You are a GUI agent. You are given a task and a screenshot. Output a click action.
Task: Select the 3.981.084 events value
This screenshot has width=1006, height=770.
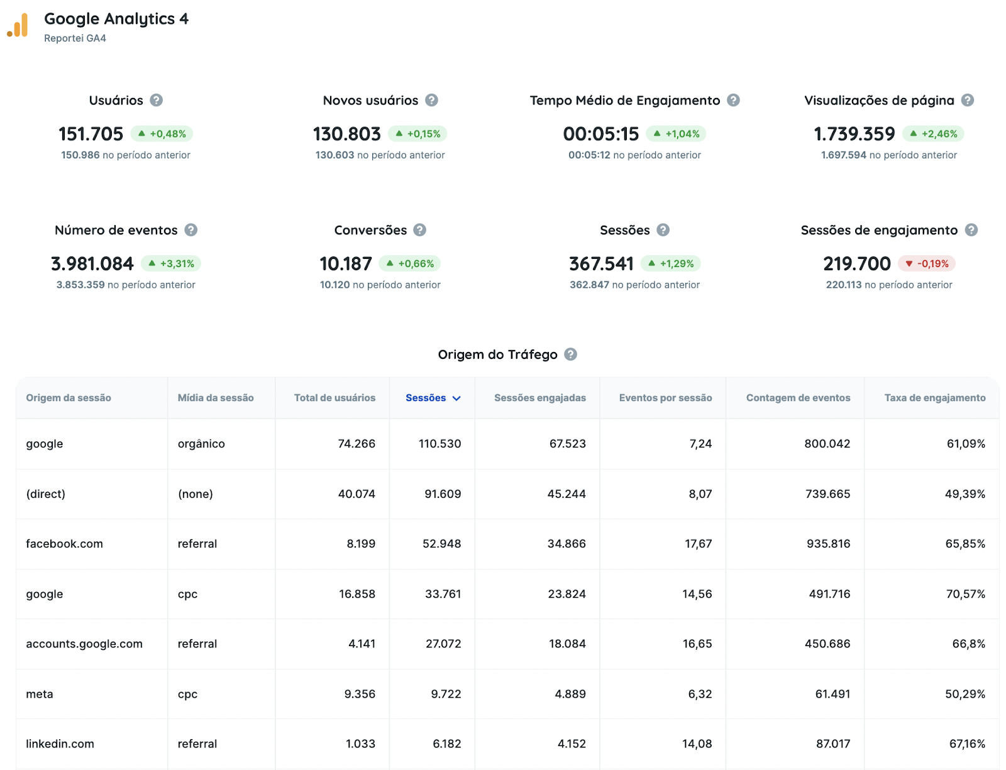(92, 263)
